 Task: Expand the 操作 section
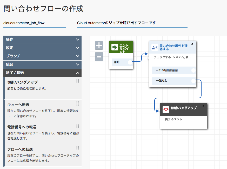(x=42, y=40)
